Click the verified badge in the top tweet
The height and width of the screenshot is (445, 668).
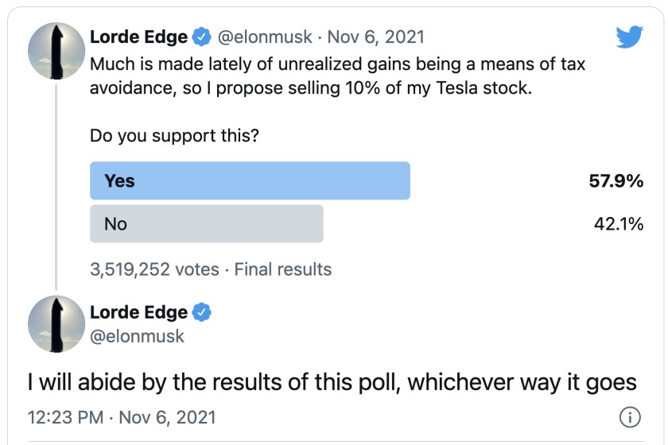pos(203,37)
